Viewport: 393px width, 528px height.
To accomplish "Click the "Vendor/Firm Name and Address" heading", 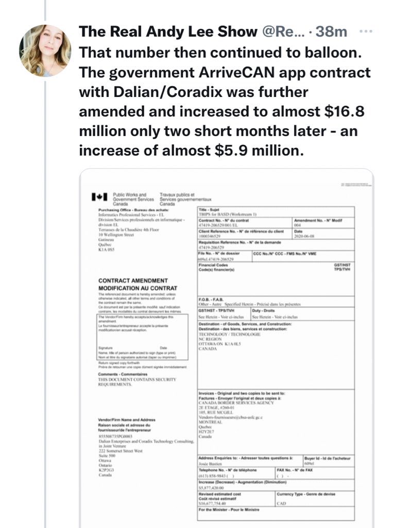I will point(127,421).
